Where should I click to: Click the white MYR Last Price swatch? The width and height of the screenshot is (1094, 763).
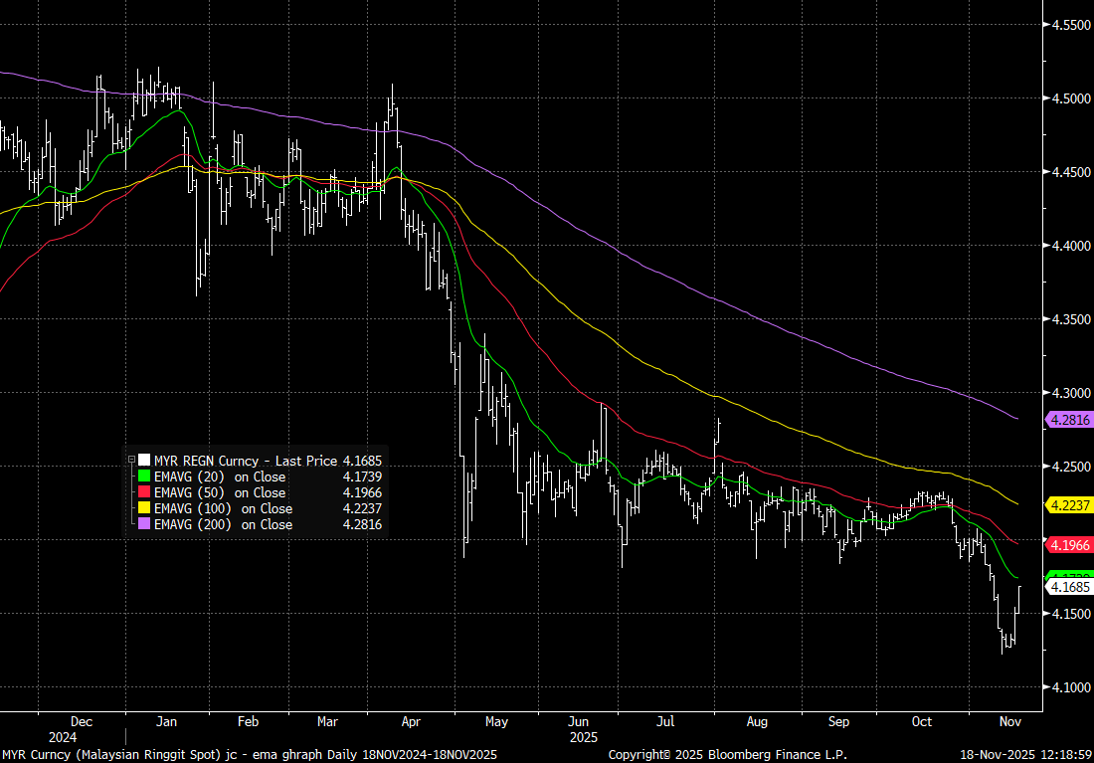pyautogui.click(x=144, y=461)
